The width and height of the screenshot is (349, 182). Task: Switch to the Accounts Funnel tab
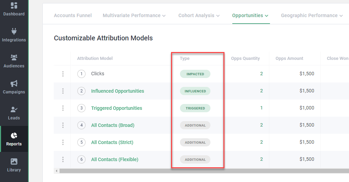pos(73,15)
